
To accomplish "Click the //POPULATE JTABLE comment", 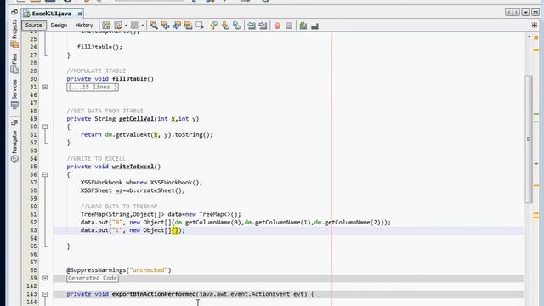I will [x=96, y=71].
